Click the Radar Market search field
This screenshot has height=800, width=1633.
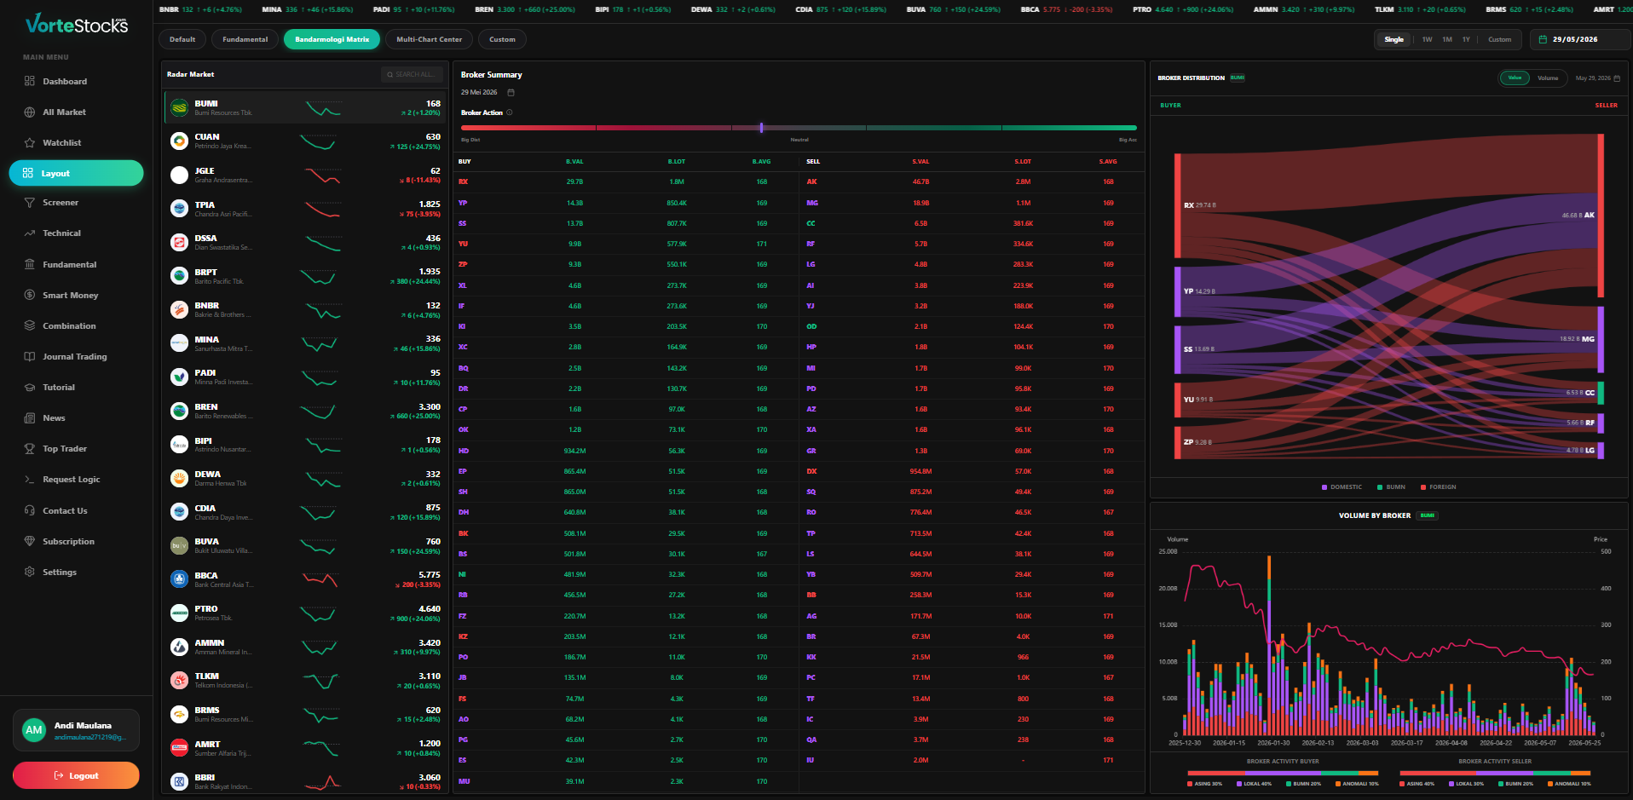(413, 74)
